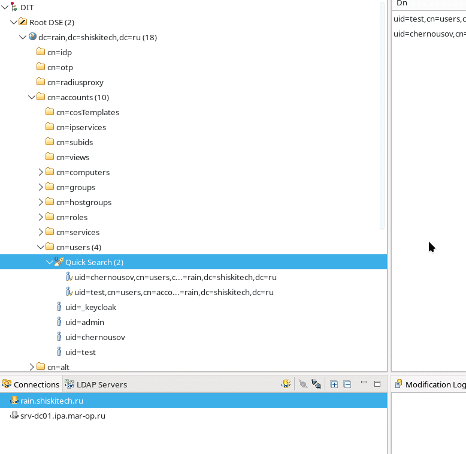Open the Modification Logs tab
The image size is (466, 454).
coord(429,384)
